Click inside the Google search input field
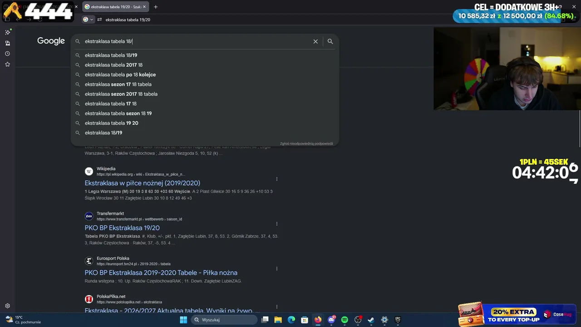The image size is (581, 327). click(195, 41)
